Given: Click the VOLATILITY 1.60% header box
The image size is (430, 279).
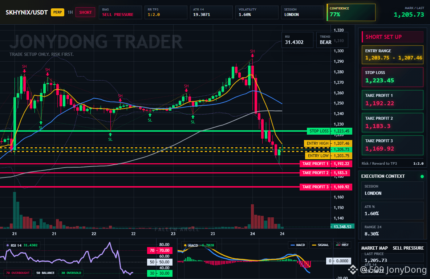Looking at the screenshot, I should pos(257,12).
